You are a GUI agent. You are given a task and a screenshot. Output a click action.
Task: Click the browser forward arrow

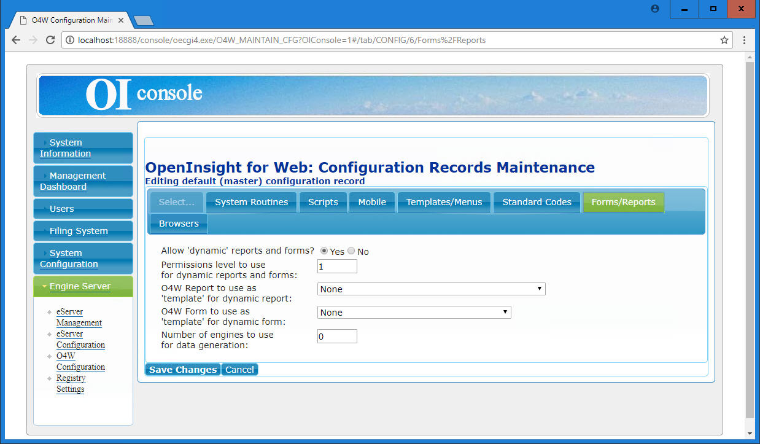click(33, 40)
